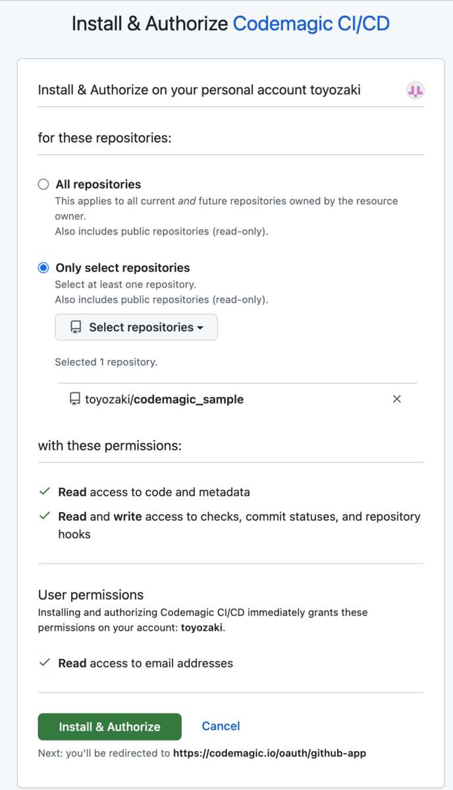Click the X next to the selected repository

pyautogui.click(x=396, y=398)
